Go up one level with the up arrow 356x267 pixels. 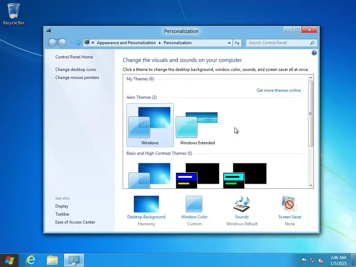(x=78, y=43)
